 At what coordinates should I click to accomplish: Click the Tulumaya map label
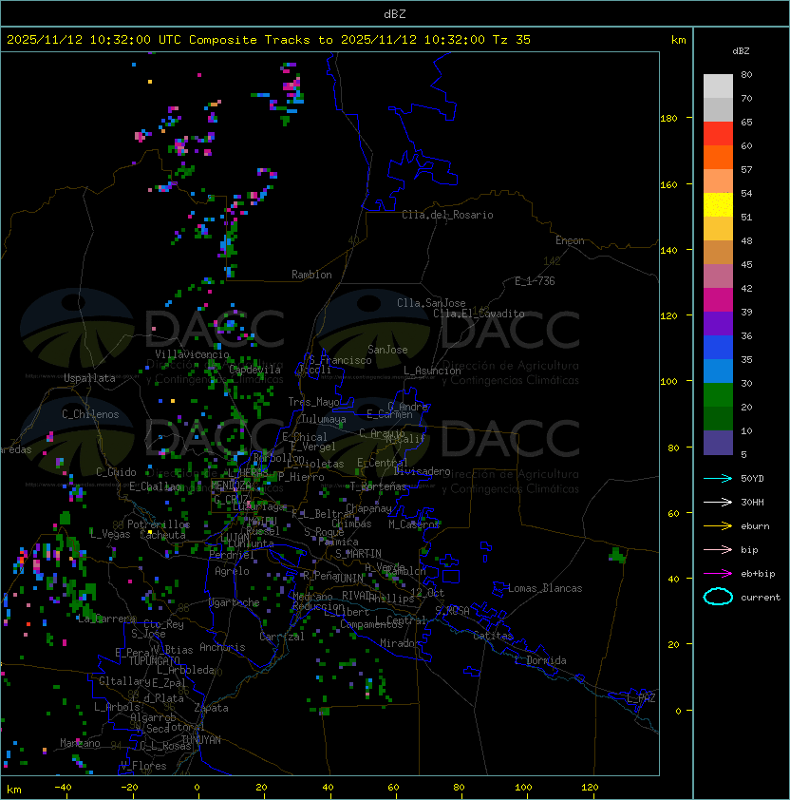[324, 419]
